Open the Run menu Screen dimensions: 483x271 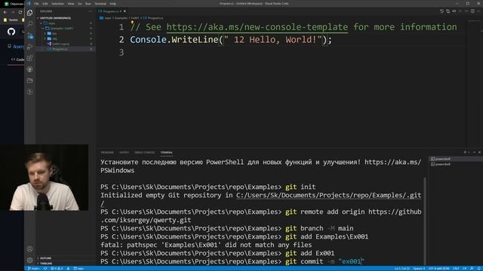[88, 4]
